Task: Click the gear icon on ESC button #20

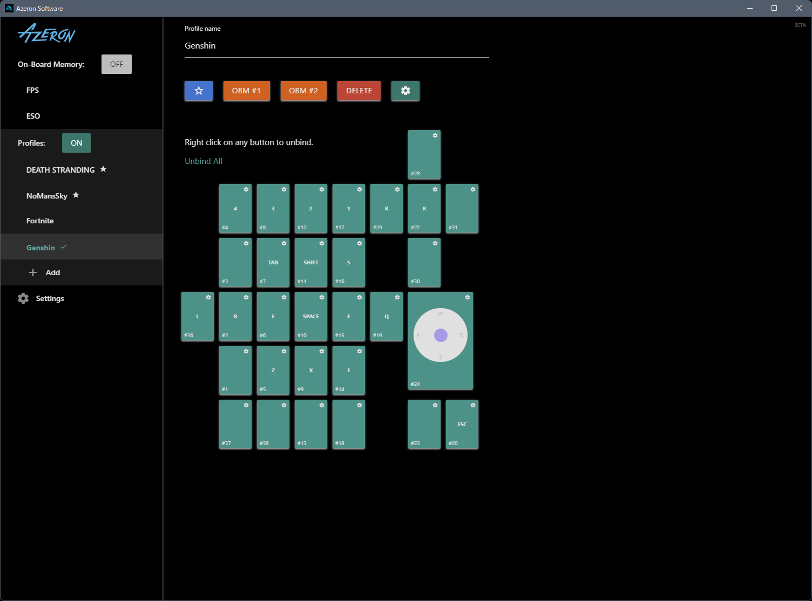Action: click(473, 405)
